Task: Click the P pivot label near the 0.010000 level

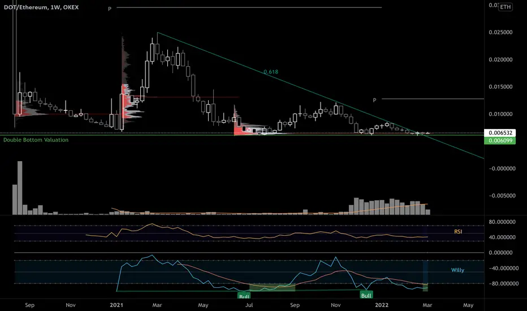Action: coord(374,100)
